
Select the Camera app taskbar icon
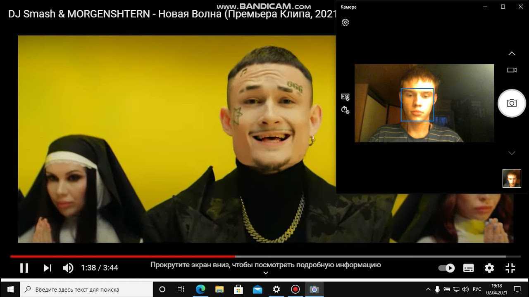(315, 289)
